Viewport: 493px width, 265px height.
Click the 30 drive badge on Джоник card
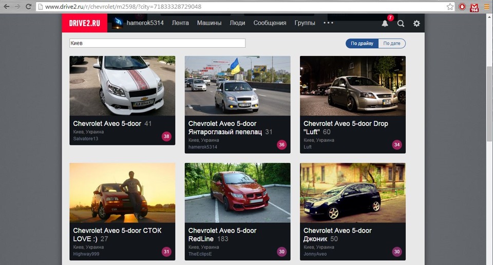click(397, 252)
